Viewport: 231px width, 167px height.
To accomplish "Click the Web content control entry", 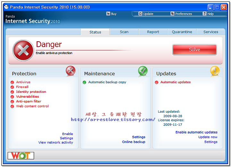I will (x=32, y=106).
